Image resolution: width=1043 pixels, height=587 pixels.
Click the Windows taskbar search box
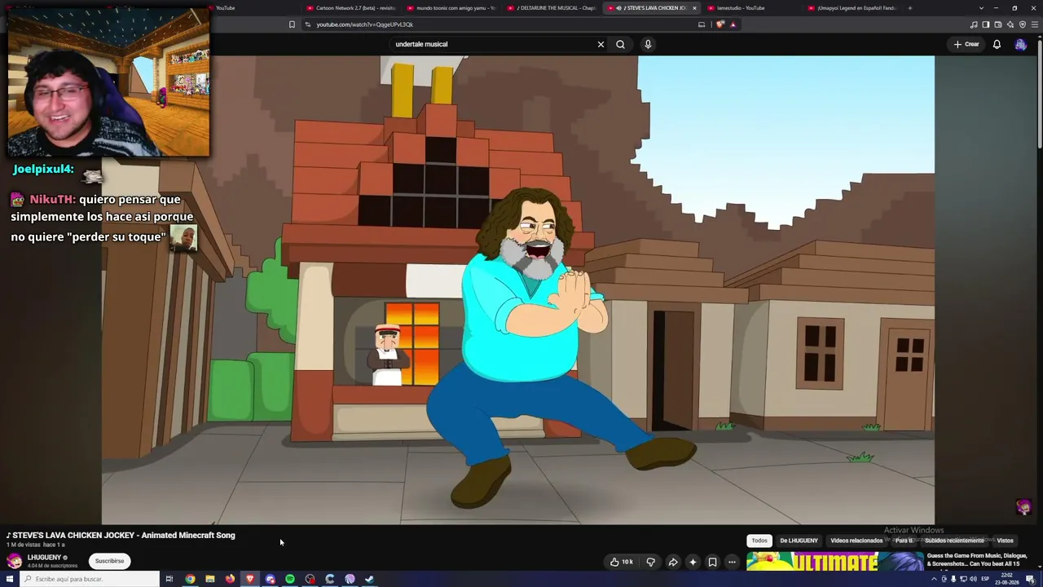click(90, 579)
